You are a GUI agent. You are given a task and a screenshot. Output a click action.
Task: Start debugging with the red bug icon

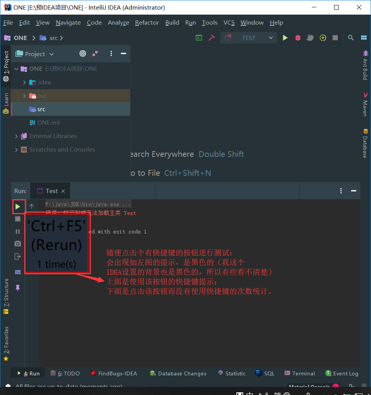(x=298, y=38)
